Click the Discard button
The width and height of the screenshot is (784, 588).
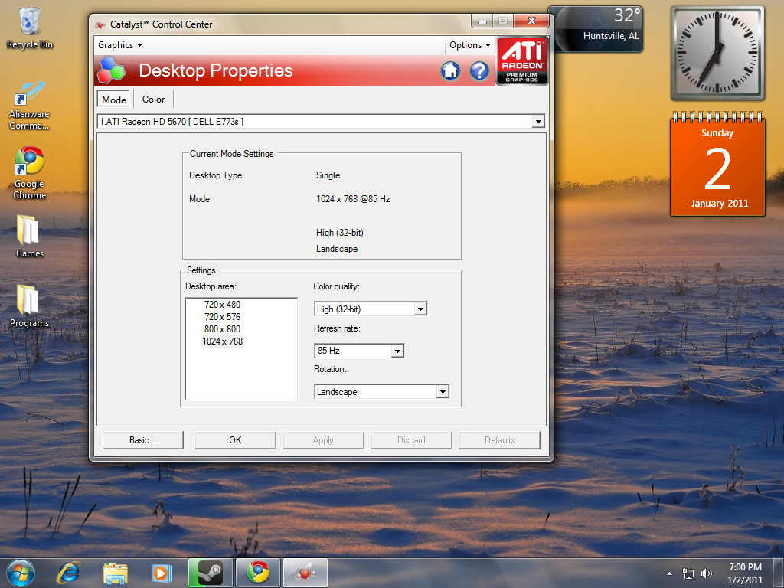(x=411, y=440)
